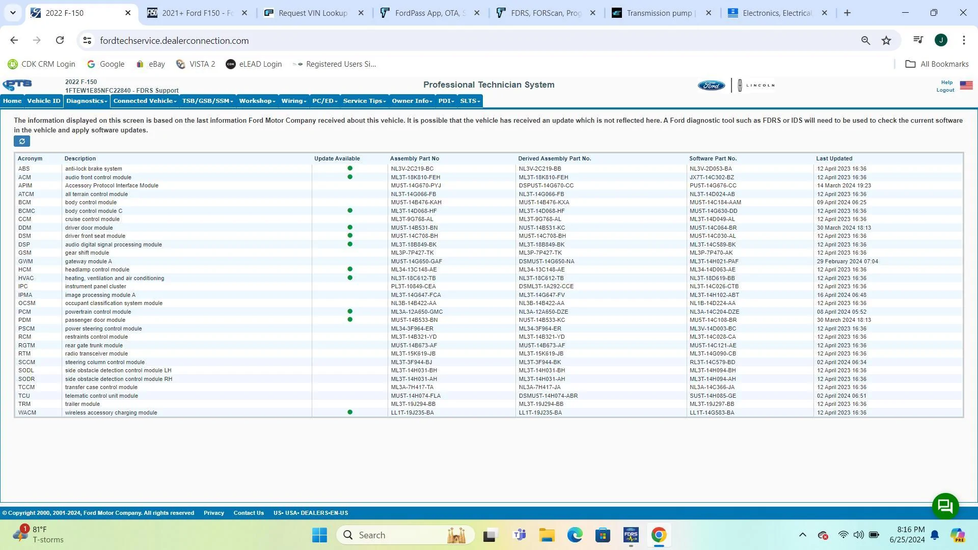
Task: Click the Lincoln logo
Action: click(756, 86)
